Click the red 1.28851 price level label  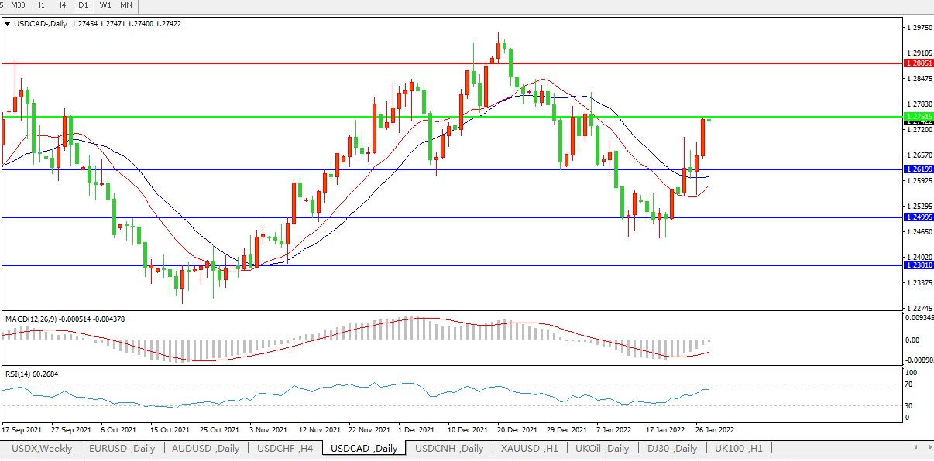point(919,63)
